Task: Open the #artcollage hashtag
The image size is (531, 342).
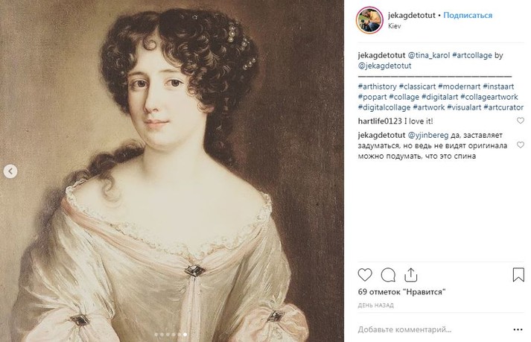Action: (472, 55)
